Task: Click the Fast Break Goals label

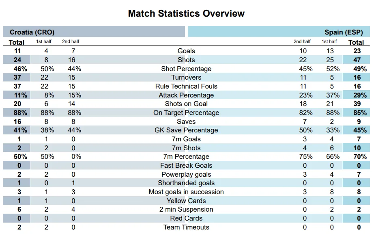Action: pyautogui.click(x=186, y=166)
